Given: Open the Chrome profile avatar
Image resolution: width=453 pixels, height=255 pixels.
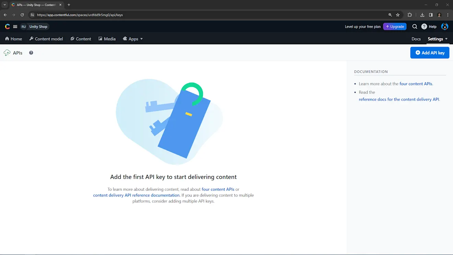Looking at the screenshot, I should (x=439, y=15).
